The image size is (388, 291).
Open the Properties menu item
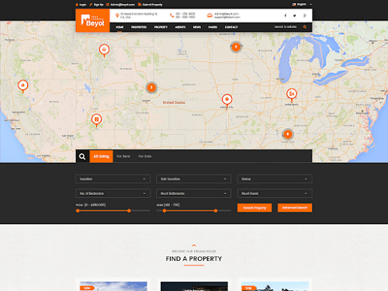139,27
